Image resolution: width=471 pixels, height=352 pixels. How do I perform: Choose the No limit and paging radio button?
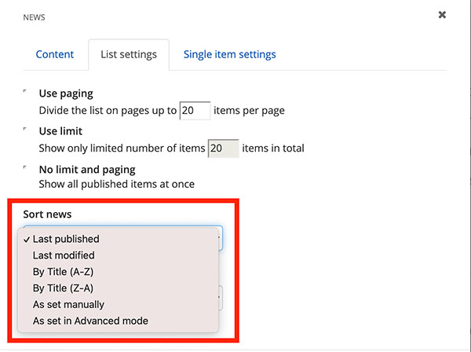pyautogui.click(x=27, y=168)
